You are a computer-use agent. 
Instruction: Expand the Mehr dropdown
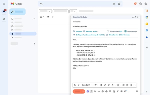coord(96,32)
